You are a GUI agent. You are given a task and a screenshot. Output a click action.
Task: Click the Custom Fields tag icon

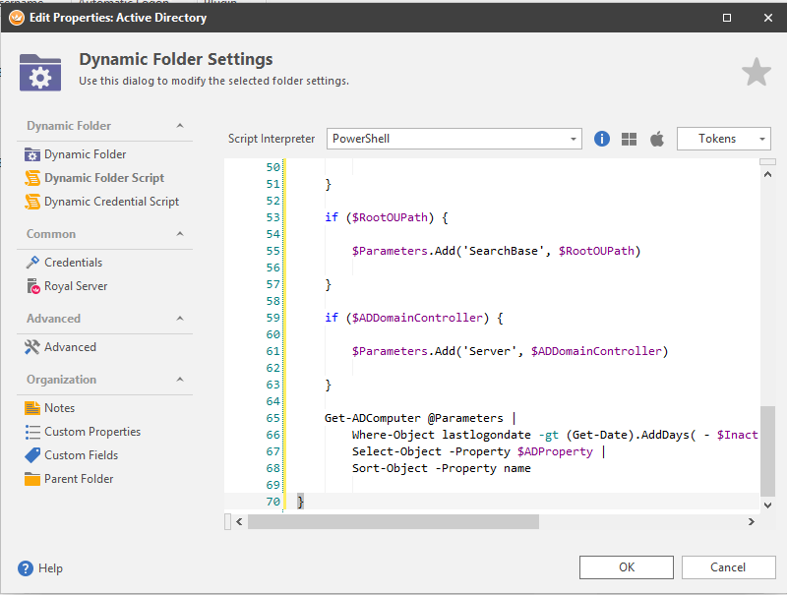[x=32, y=455]
